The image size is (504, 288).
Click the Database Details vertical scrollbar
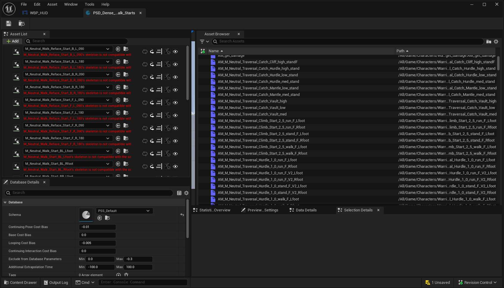tap(188, 219)
